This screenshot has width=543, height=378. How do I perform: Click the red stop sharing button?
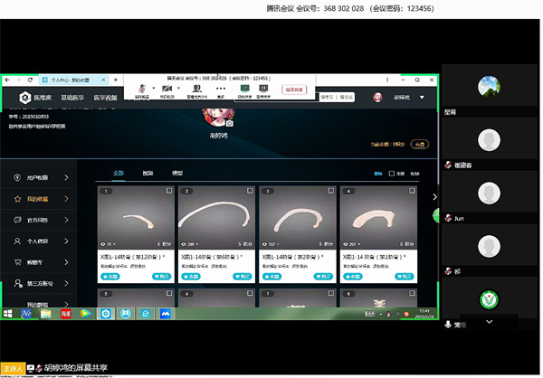coord(294,90)
